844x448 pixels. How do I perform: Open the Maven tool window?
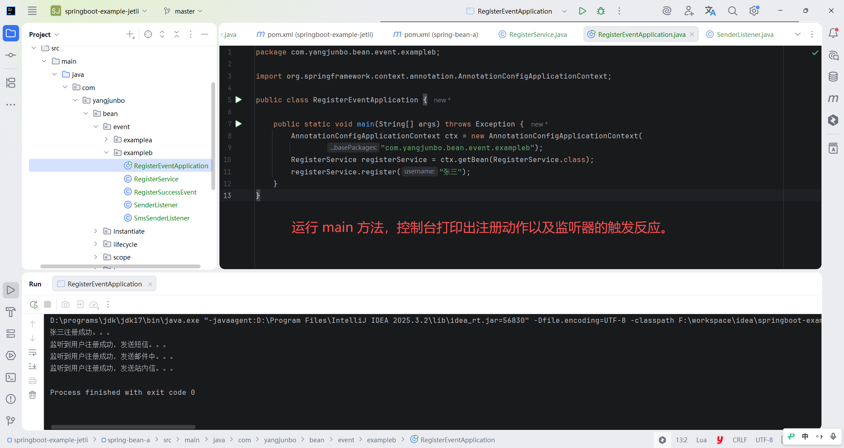point(833,98)
